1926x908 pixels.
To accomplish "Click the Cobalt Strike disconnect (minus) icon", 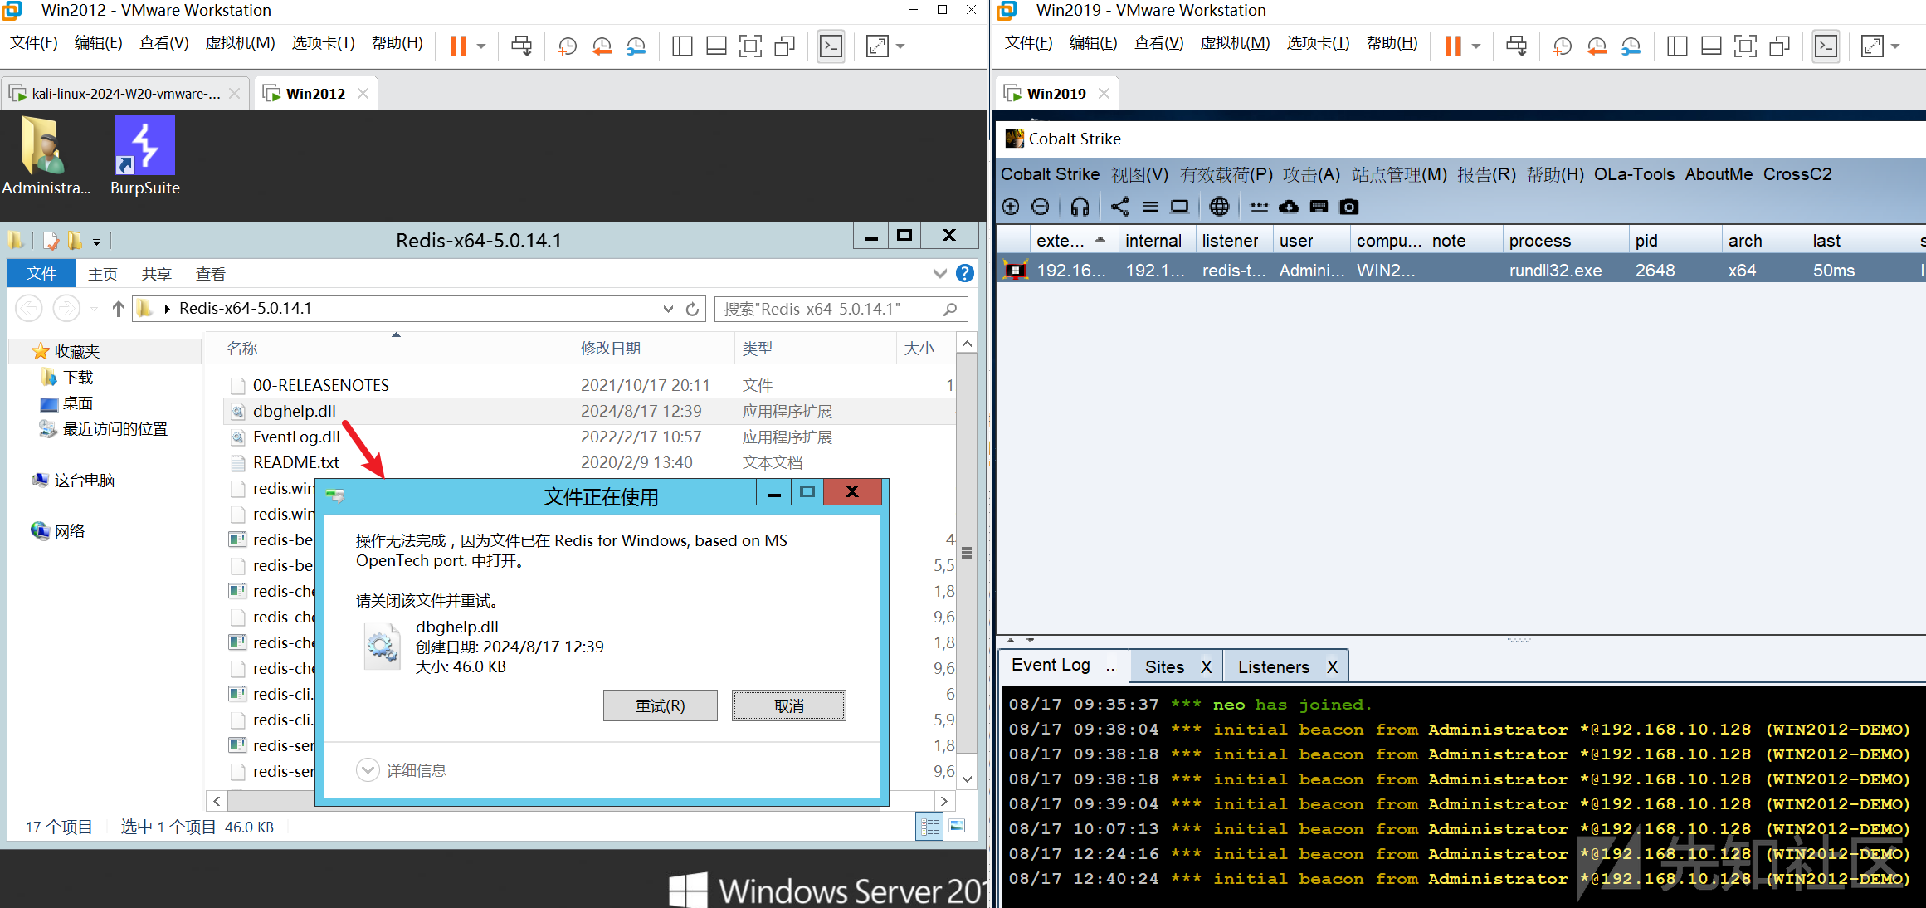I will coord(1040,207).
